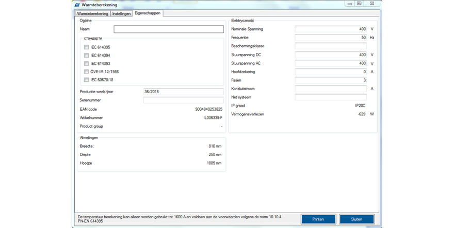Focus the Productie week/jaar field
Screen dimensions: 454x228
tap(183, 92)
